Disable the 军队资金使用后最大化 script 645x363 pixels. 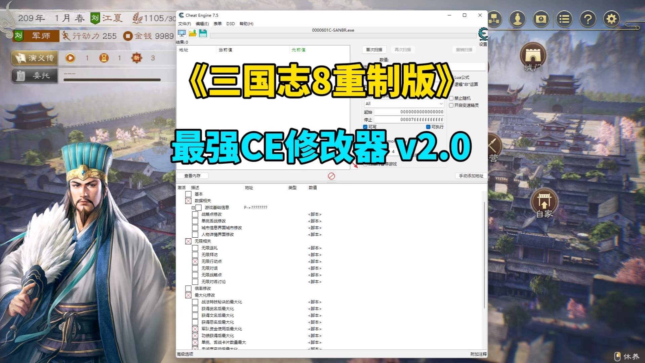195,329
